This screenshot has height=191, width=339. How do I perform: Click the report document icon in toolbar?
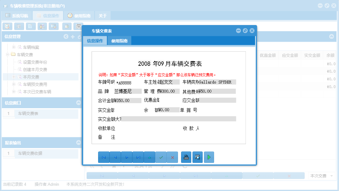tap(30, 26)
